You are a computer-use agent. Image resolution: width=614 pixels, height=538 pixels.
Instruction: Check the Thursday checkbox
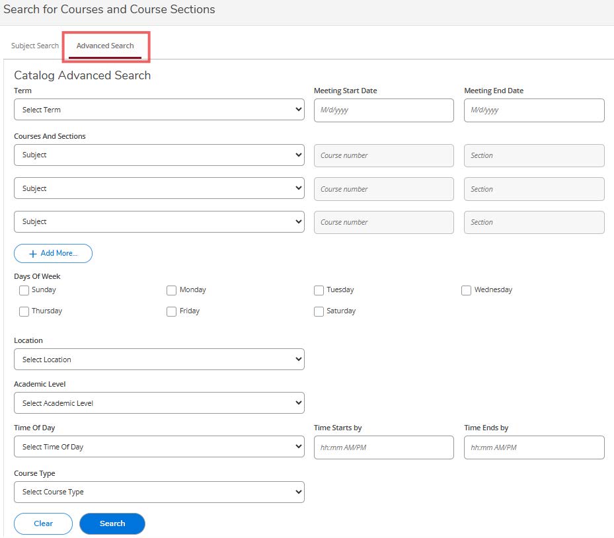(24, 311)
